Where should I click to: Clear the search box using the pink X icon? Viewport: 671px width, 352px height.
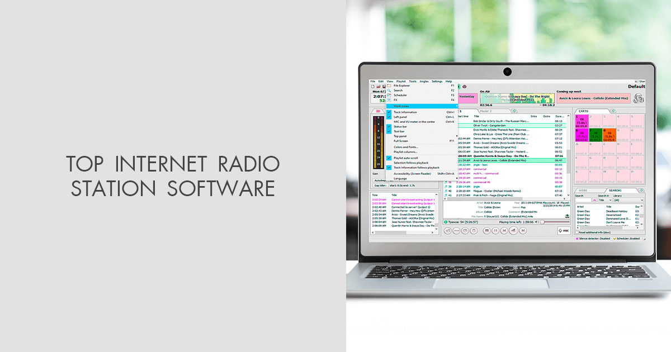594,200
